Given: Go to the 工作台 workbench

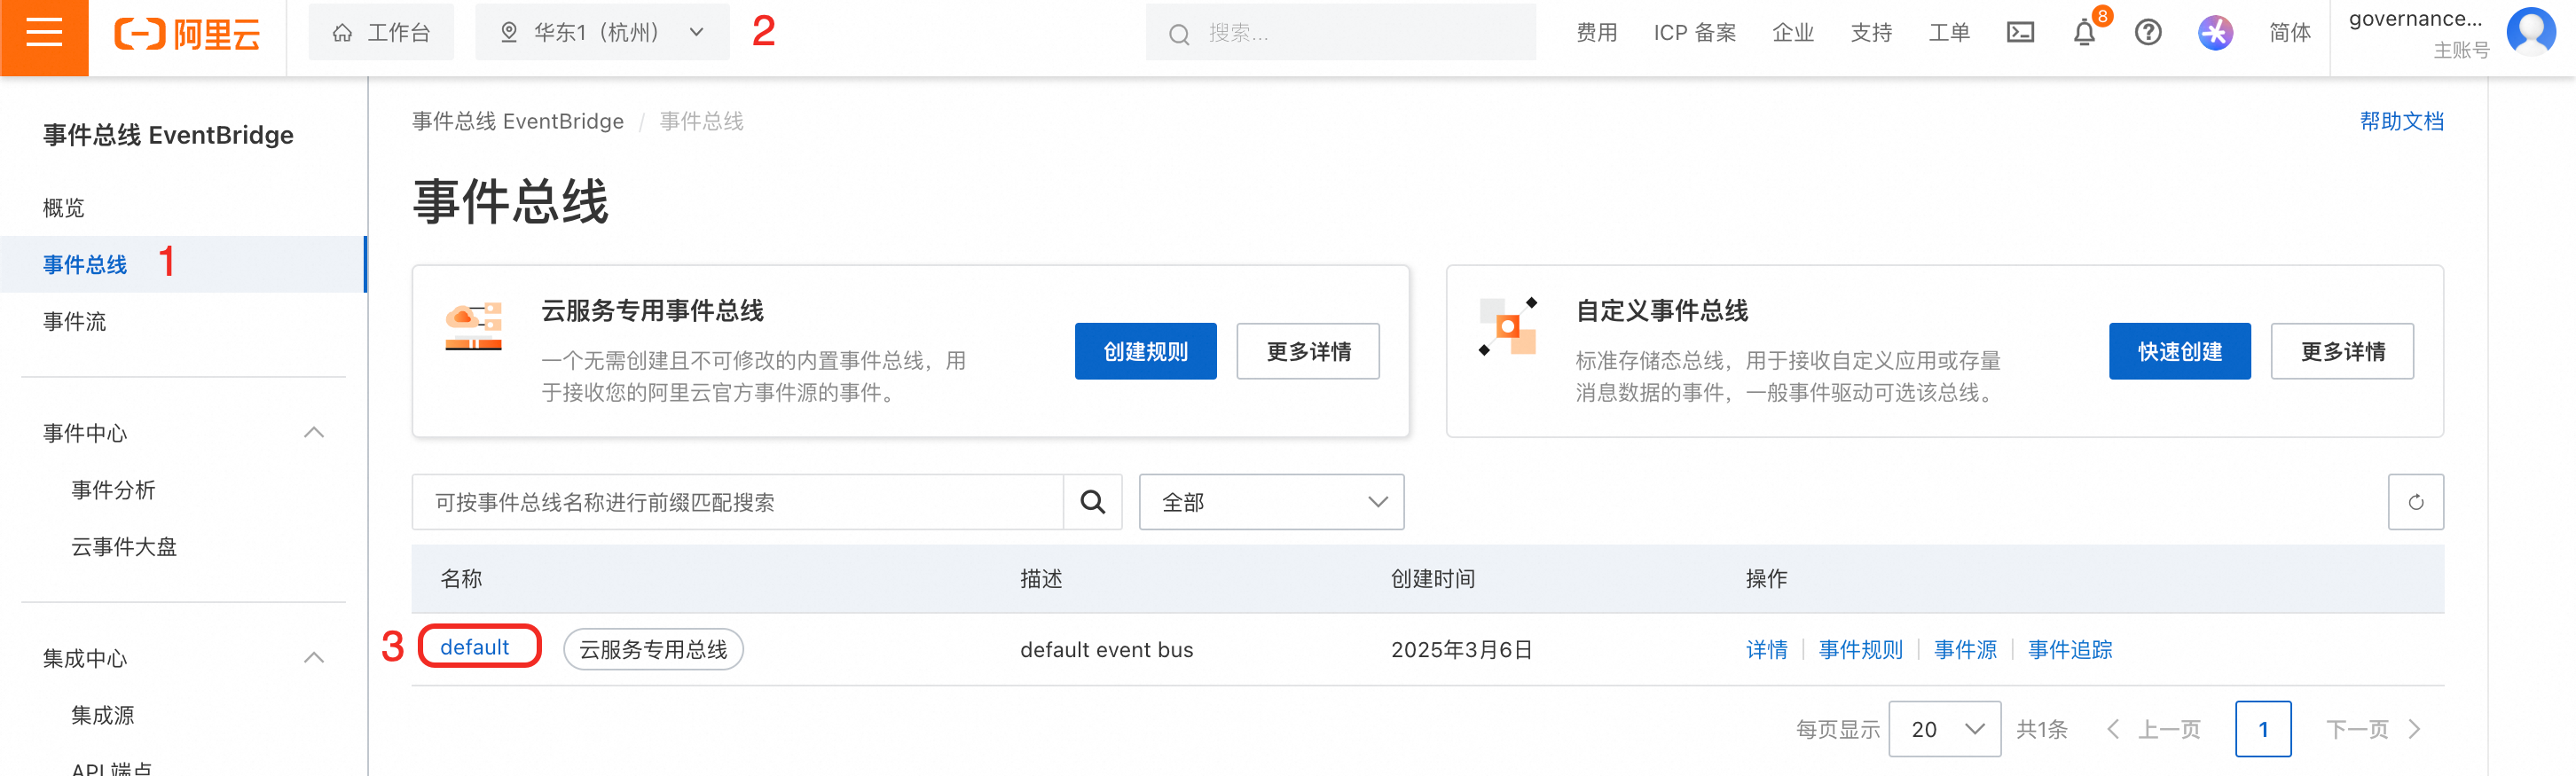Looking at the screenshot, I should [x=381, y=33].
